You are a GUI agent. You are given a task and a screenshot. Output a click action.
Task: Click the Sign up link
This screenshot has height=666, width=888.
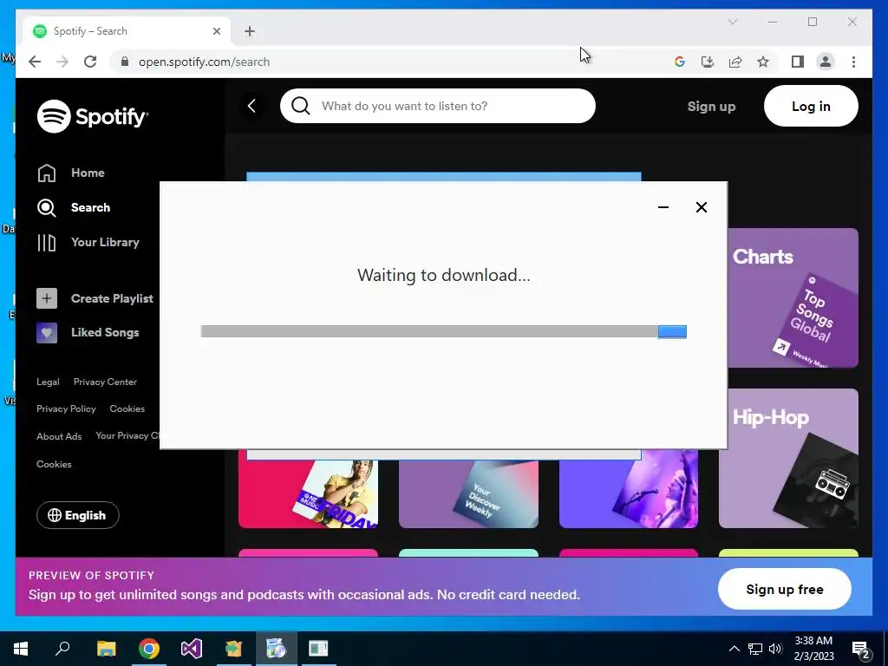point(711,106)
